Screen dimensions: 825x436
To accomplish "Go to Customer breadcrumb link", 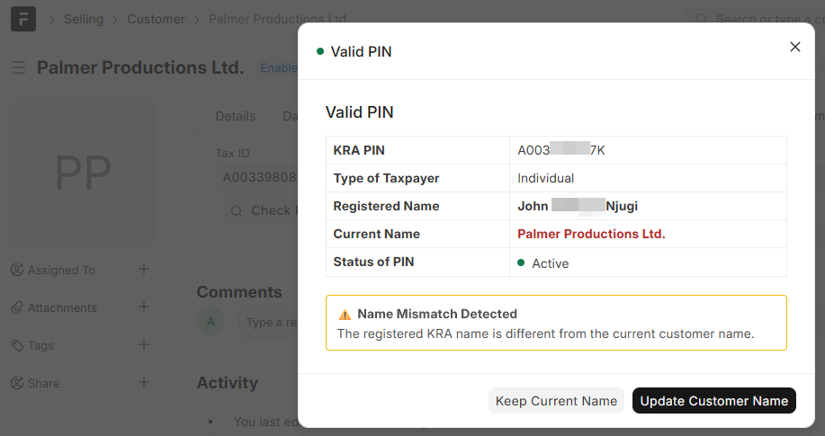I will pos(156,19).
